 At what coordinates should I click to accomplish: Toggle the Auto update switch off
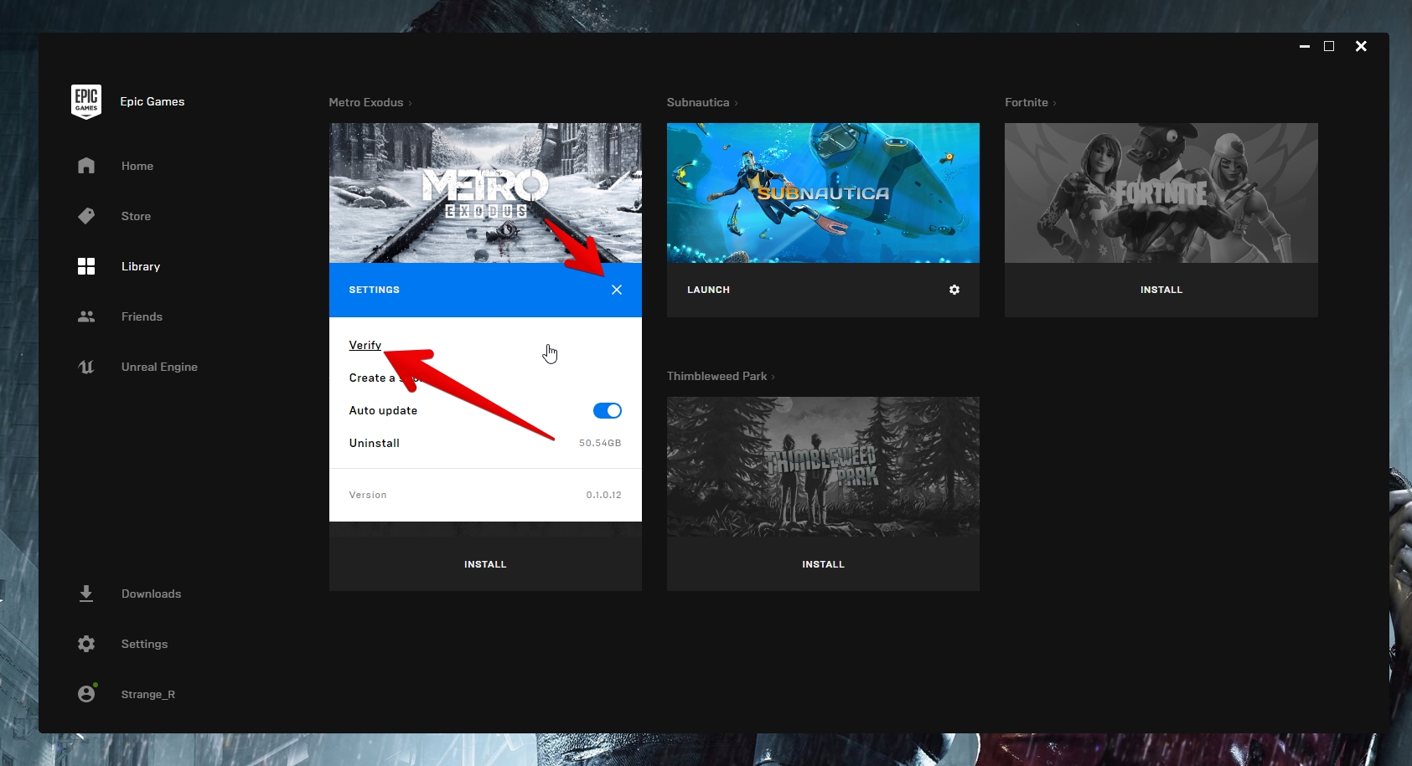click(608, 410)
